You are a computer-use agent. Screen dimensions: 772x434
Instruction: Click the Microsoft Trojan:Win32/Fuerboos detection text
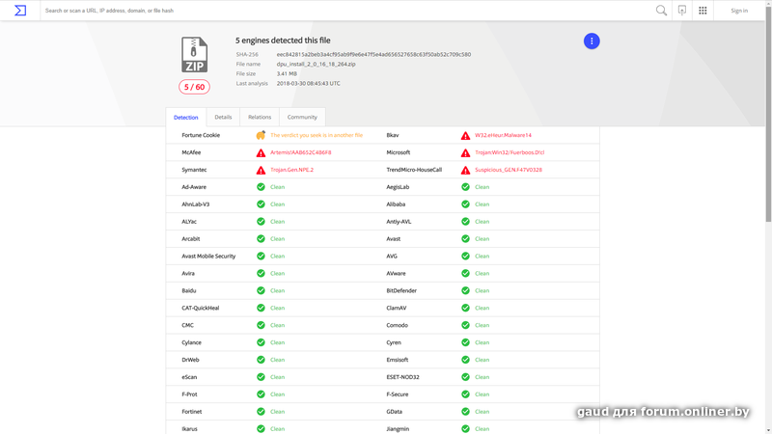coord(510,152)
